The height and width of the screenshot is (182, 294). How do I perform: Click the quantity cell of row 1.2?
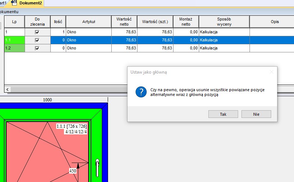point(58,48)
